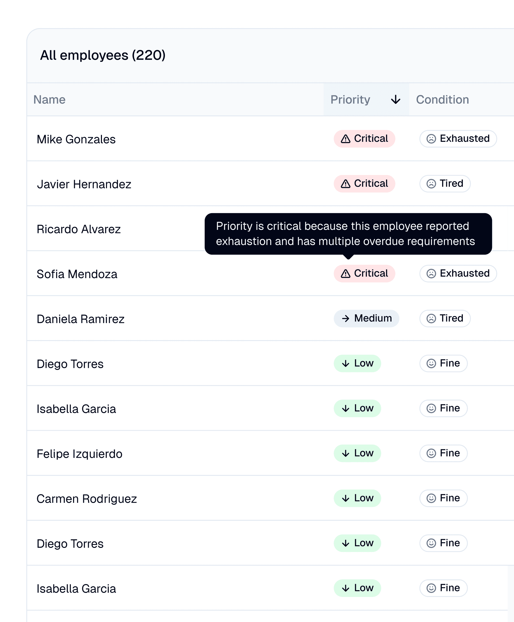The width and height of the screenshot is (514, 622).
Task: Click the green Low badge for Isabella Garcia's last row
Action: click(x=357, y=588)
